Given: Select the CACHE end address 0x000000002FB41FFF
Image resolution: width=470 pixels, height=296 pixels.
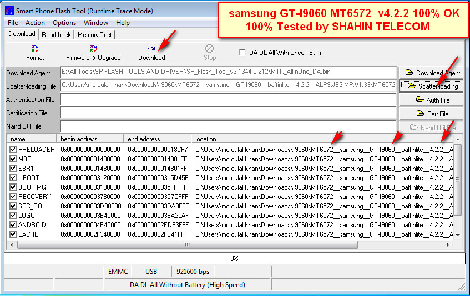Looking at the screenshot, I should coord(158,234).
